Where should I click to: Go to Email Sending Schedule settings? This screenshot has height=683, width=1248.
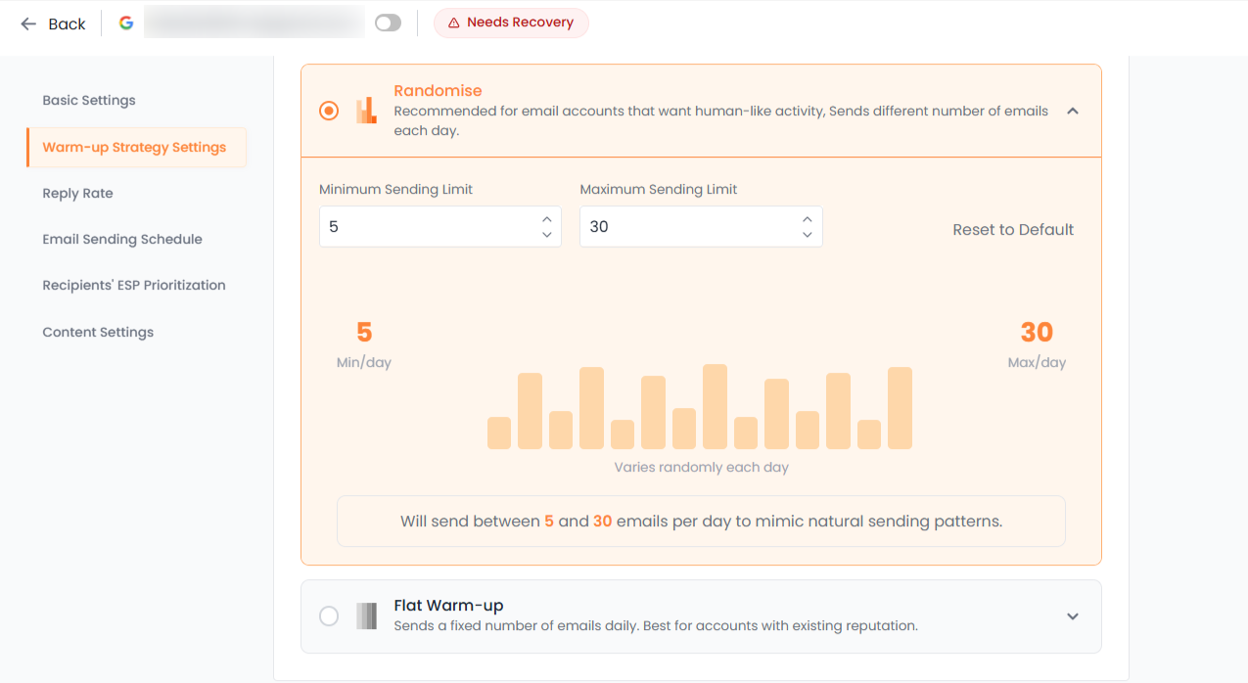pos(122,239)
